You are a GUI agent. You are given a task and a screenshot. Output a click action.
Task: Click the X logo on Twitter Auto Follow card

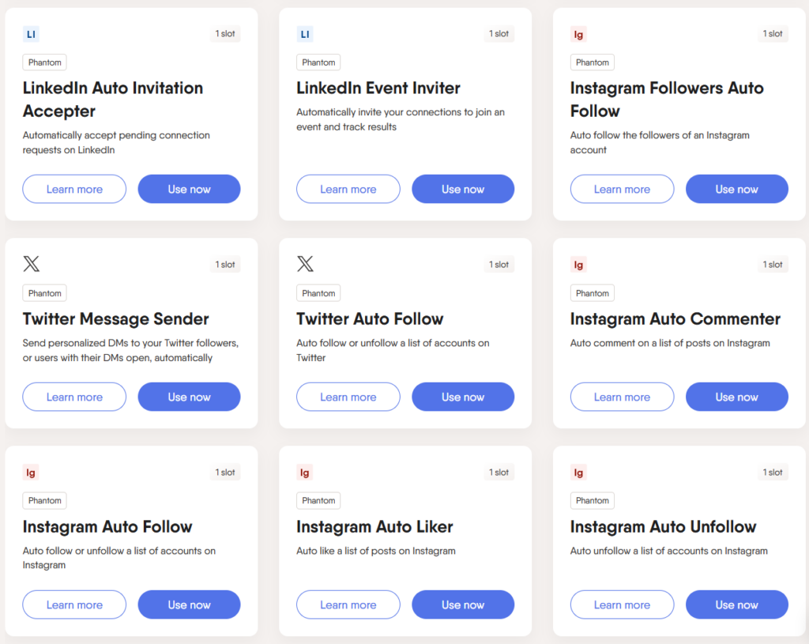pyautogui.click(x=305, y=264)
